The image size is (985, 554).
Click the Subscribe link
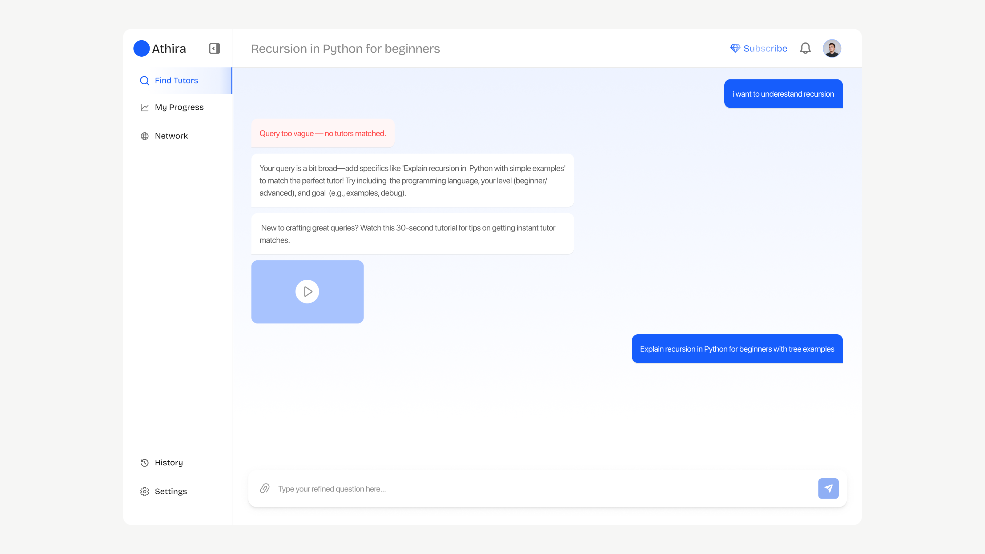[x=765, y=49]
